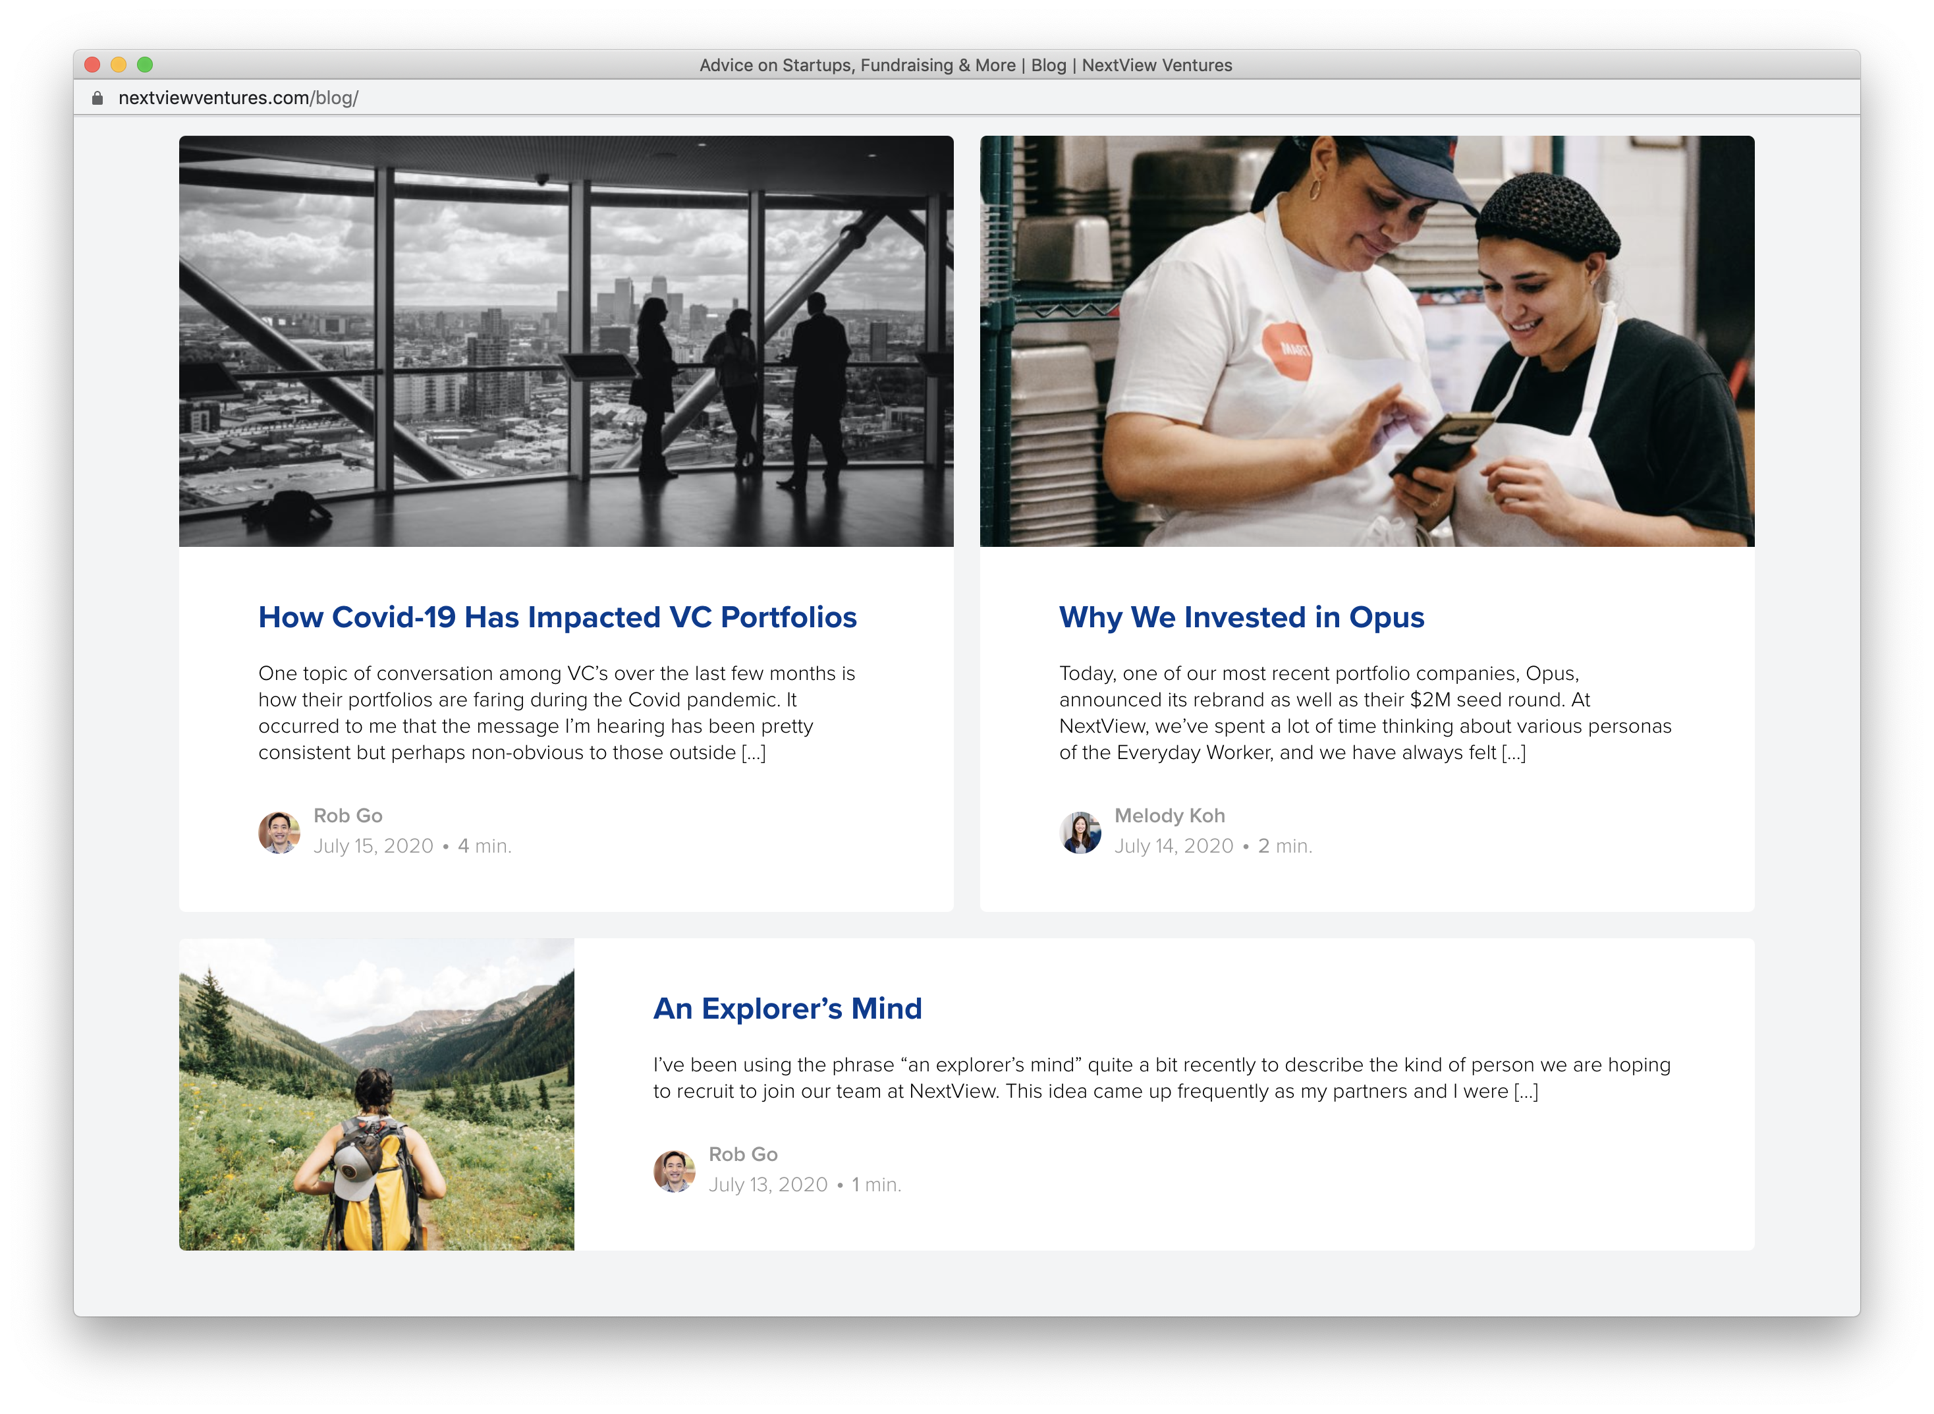This screenshot has height=1414, width=1934.
Task: Click the Opus article excerpt text
Action: pyautogui.click(x=1365, y=713)
